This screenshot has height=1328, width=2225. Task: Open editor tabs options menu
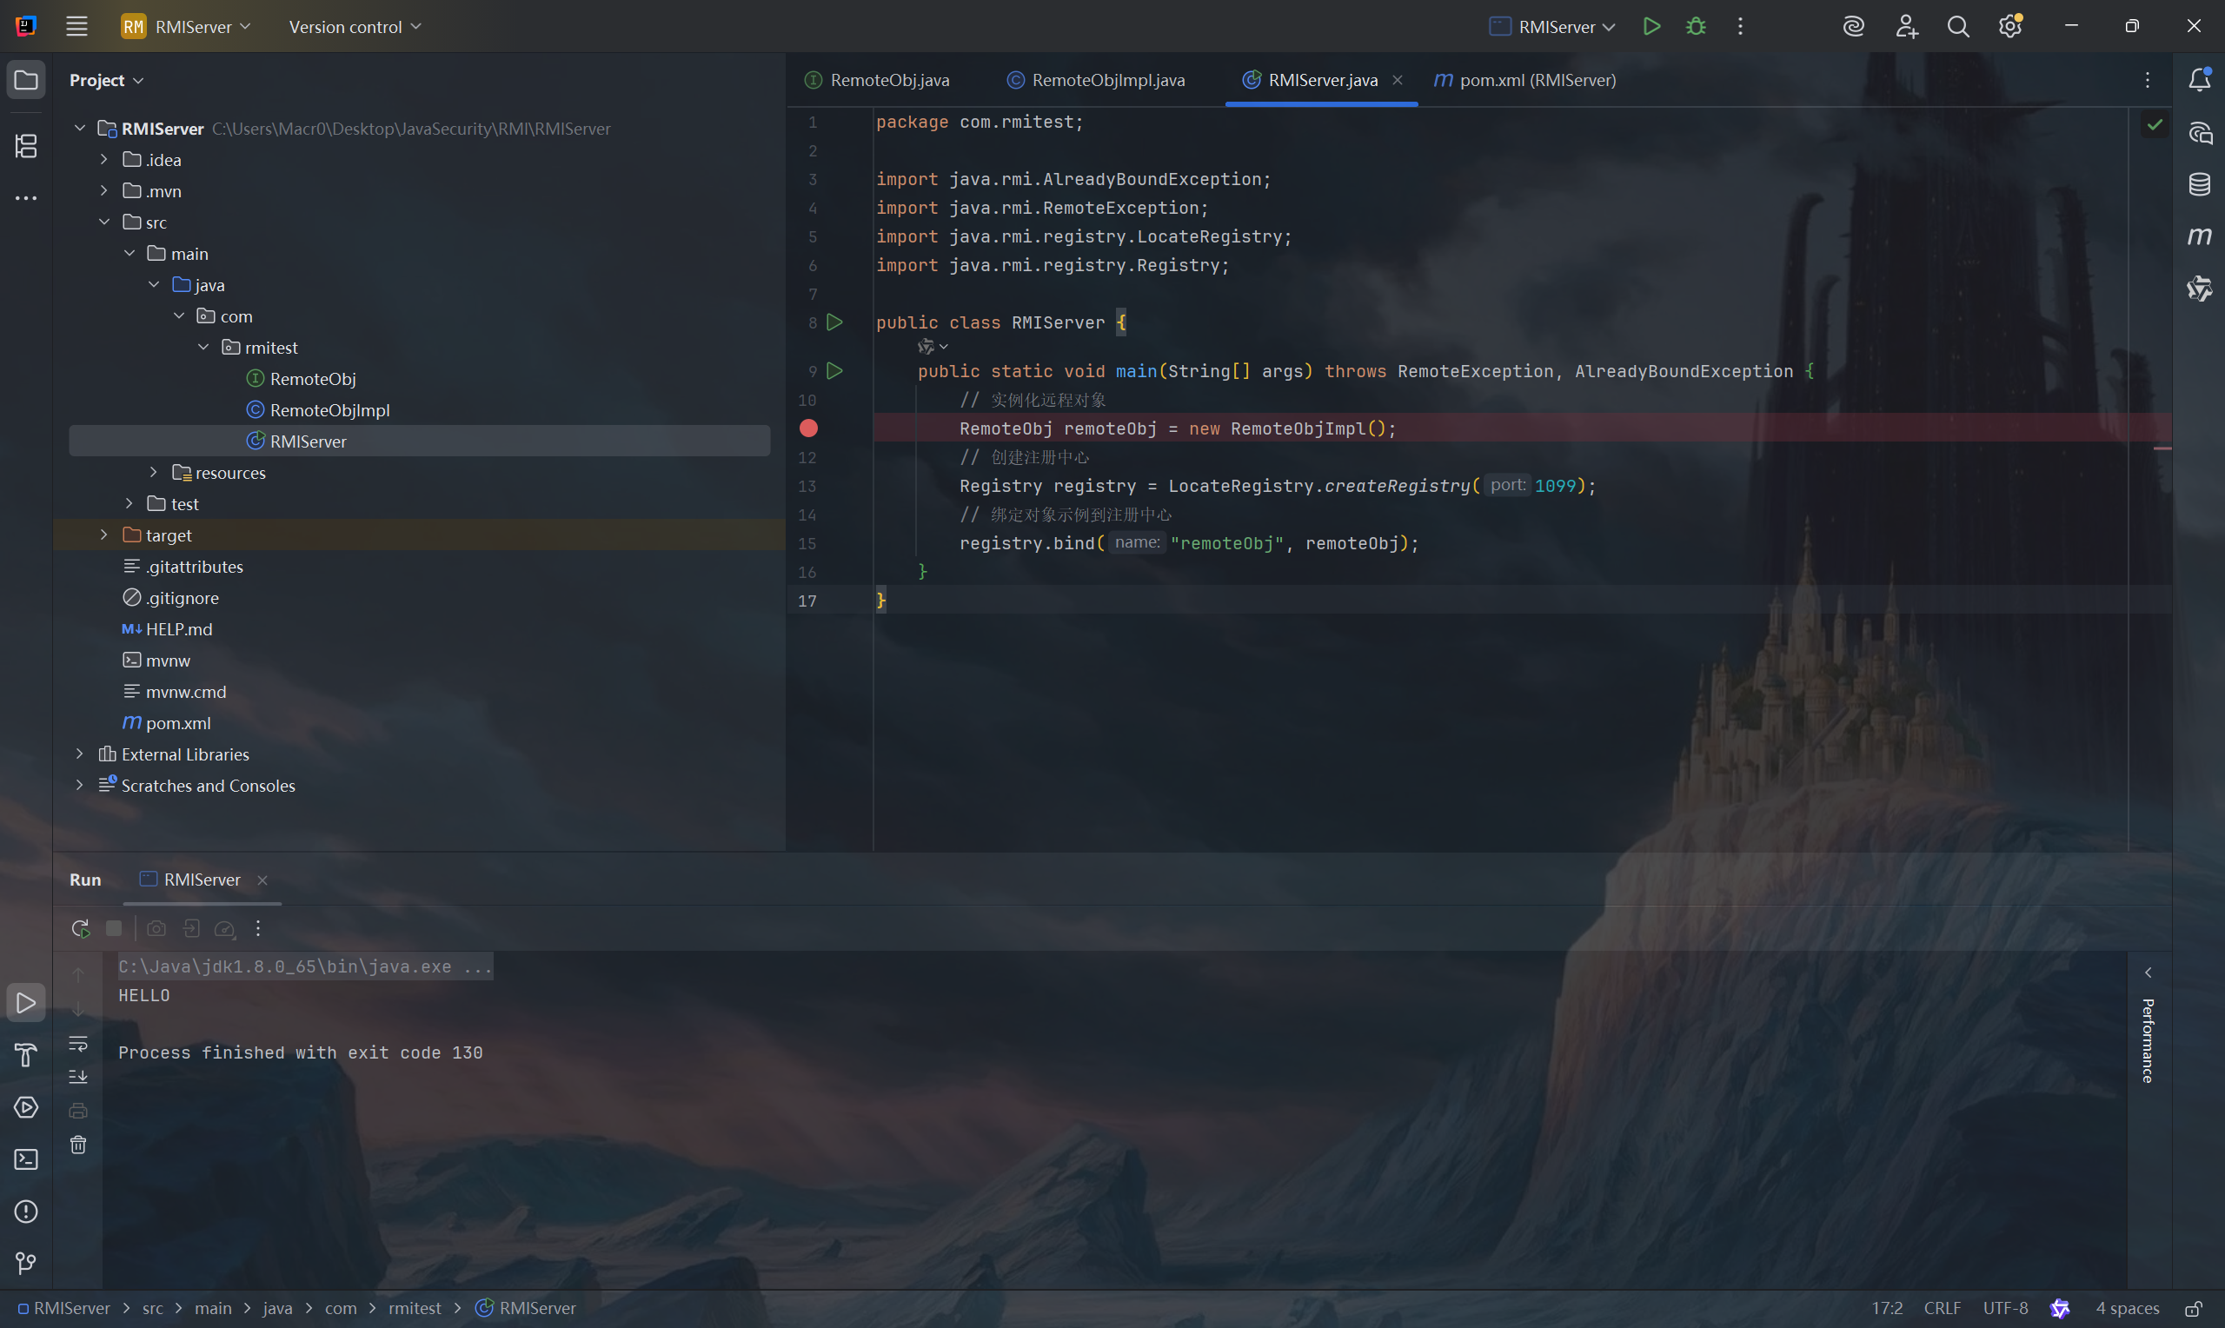click(2148, 81)
